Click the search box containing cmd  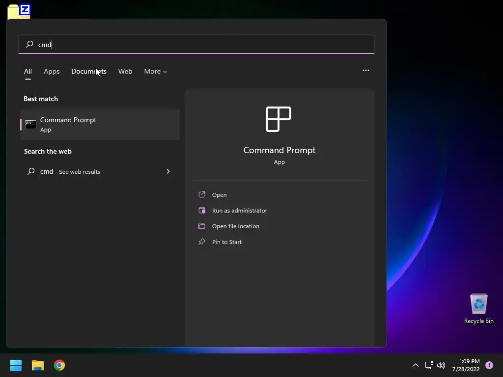pos(196,44)
